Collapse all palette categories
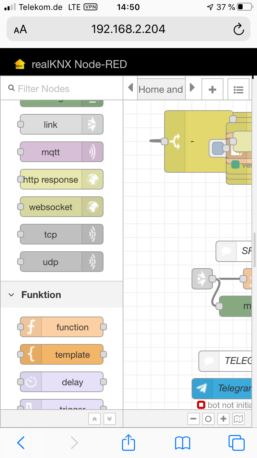257x458 pixels. (x=95, y=419)
